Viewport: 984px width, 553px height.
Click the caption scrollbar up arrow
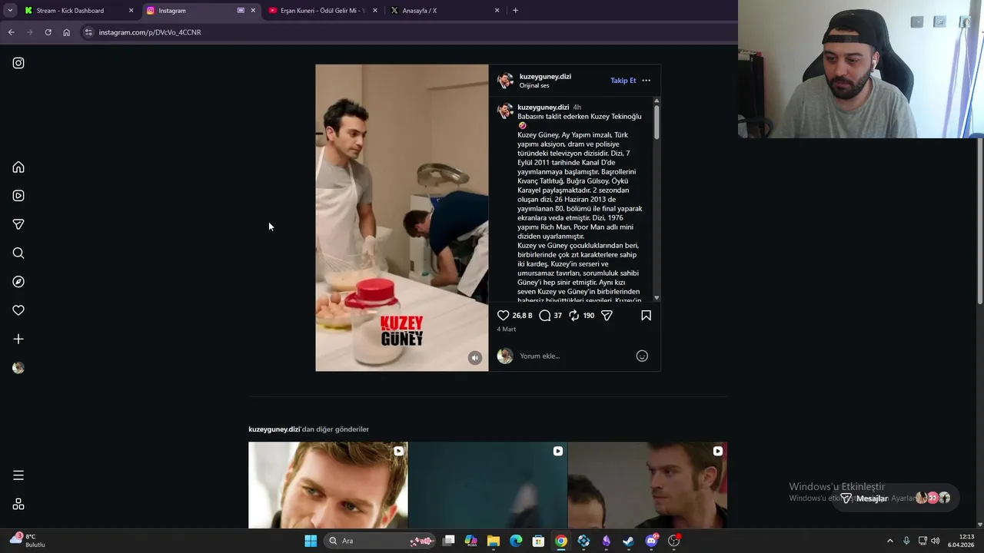[657, 101]
